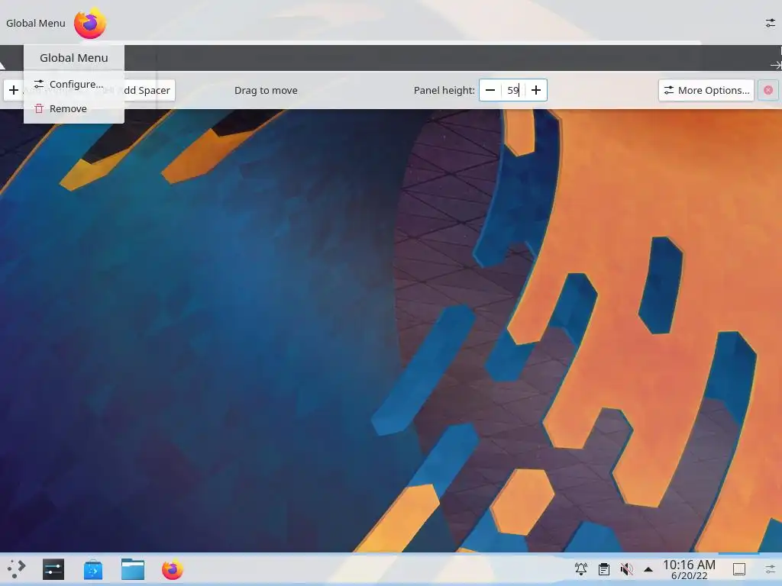Click bottom panel edit mode icon

pos(771,568)
